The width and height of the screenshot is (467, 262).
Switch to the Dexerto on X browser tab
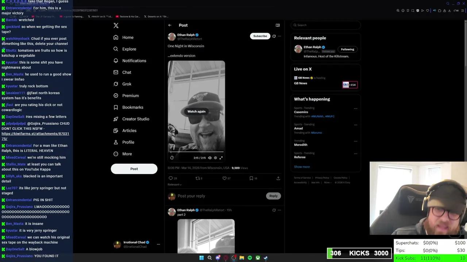coord(156,16)
